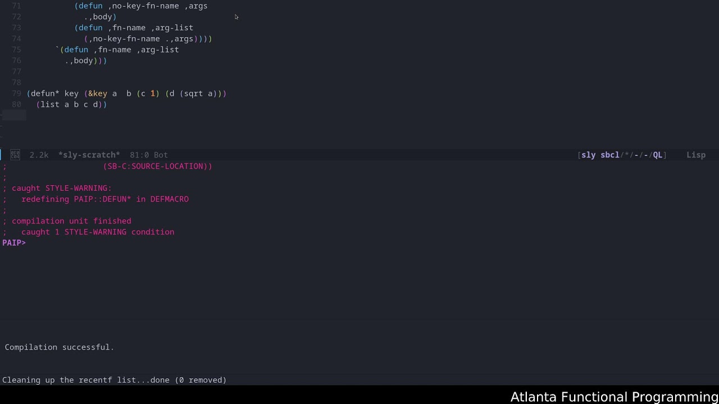
Task: Click 'compilation unit finished' message
Action: click(71, 221)
